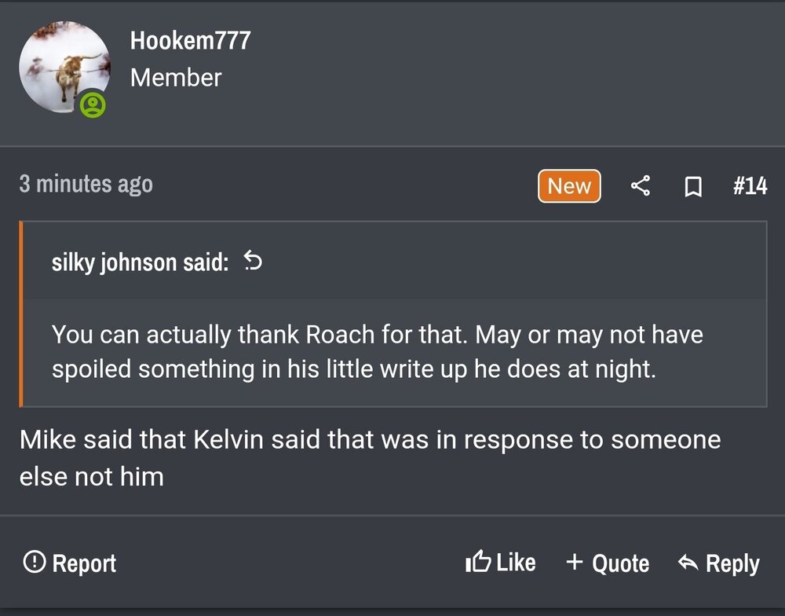
Task: Open the #14 post permalink
Action: tap(750, 186)
